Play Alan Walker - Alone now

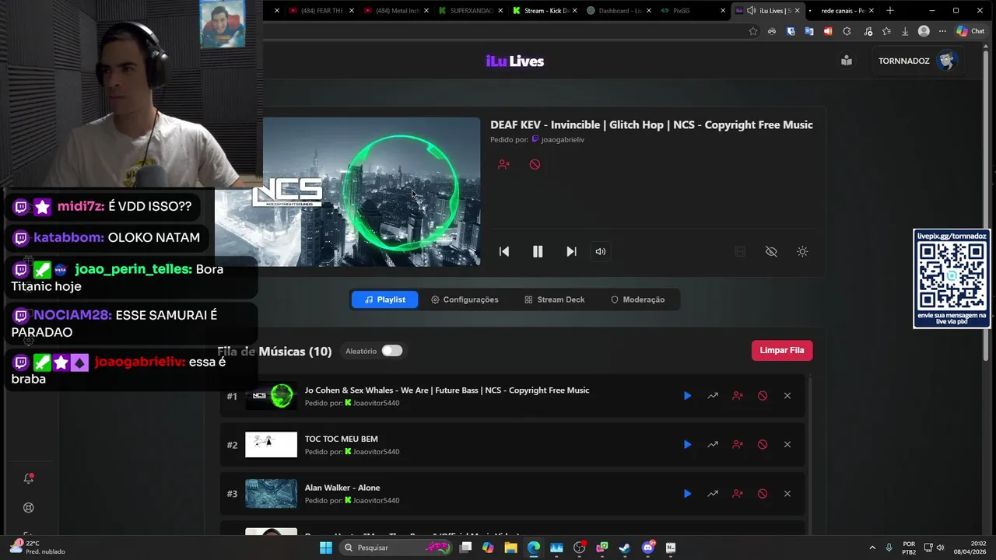(687, 494)
